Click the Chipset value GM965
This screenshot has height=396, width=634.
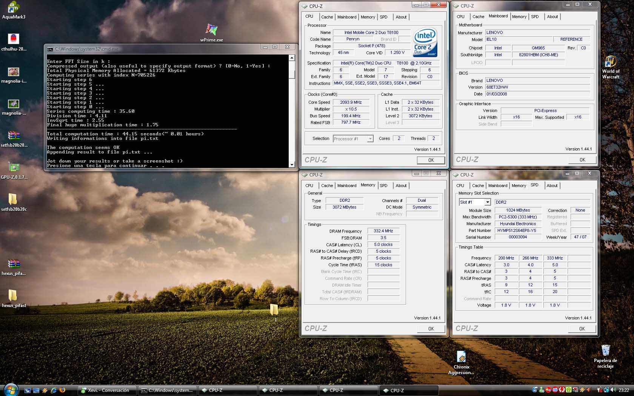pos(538,48)
